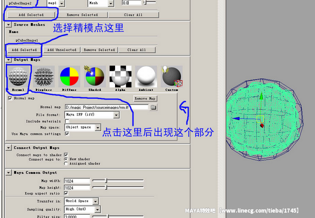Click source meshes Add Selected button

[24, 50]
